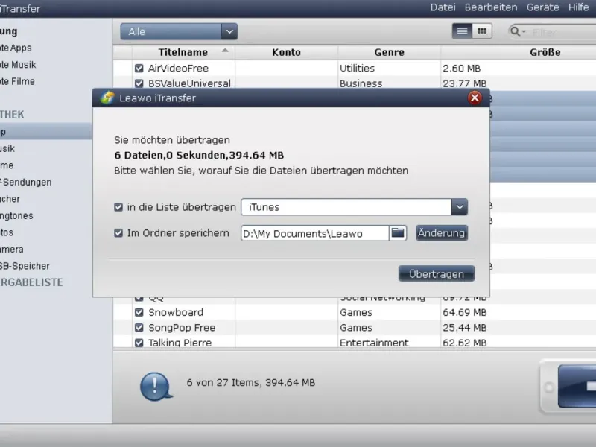Select the Sendungen sidebar item
The height and width of the screenshot is (447, 596).
click(26, 182)
